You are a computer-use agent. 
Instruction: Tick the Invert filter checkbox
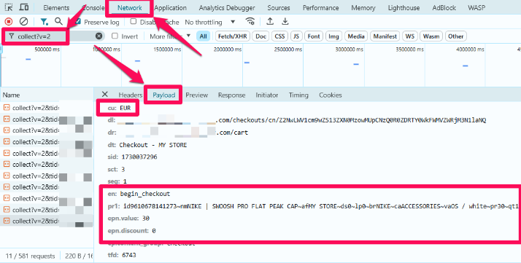[115, 36]
